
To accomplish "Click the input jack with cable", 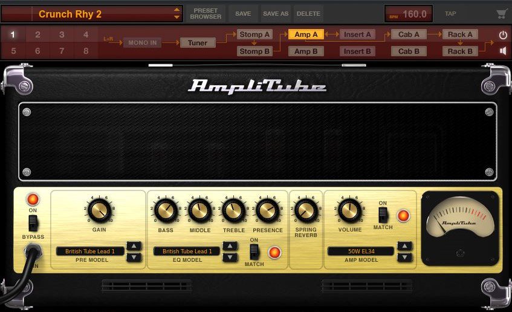I will pyautogui.click(x=33, y=252).
